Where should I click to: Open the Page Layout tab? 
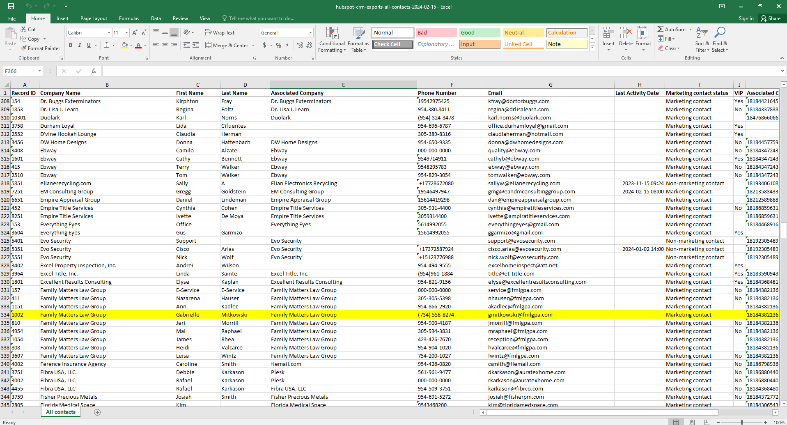pyautogui.click(x=94, y=18)
